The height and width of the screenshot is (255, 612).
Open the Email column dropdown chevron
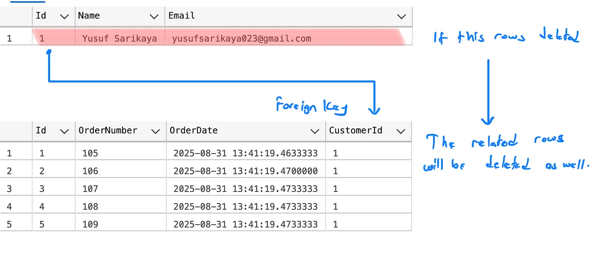coord(401,17)
